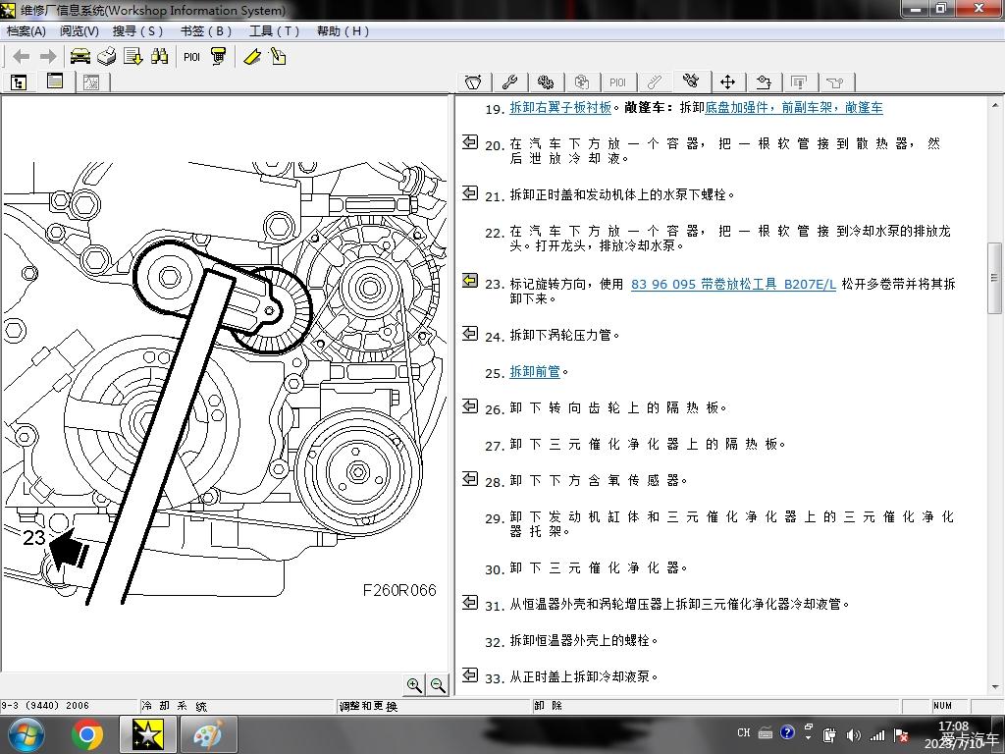Open Paint from the taskbar

pyautogui.click(x=208, y=734)
